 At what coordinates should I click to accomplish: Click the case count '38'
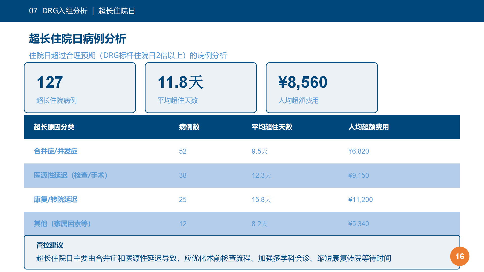(183, 175)
